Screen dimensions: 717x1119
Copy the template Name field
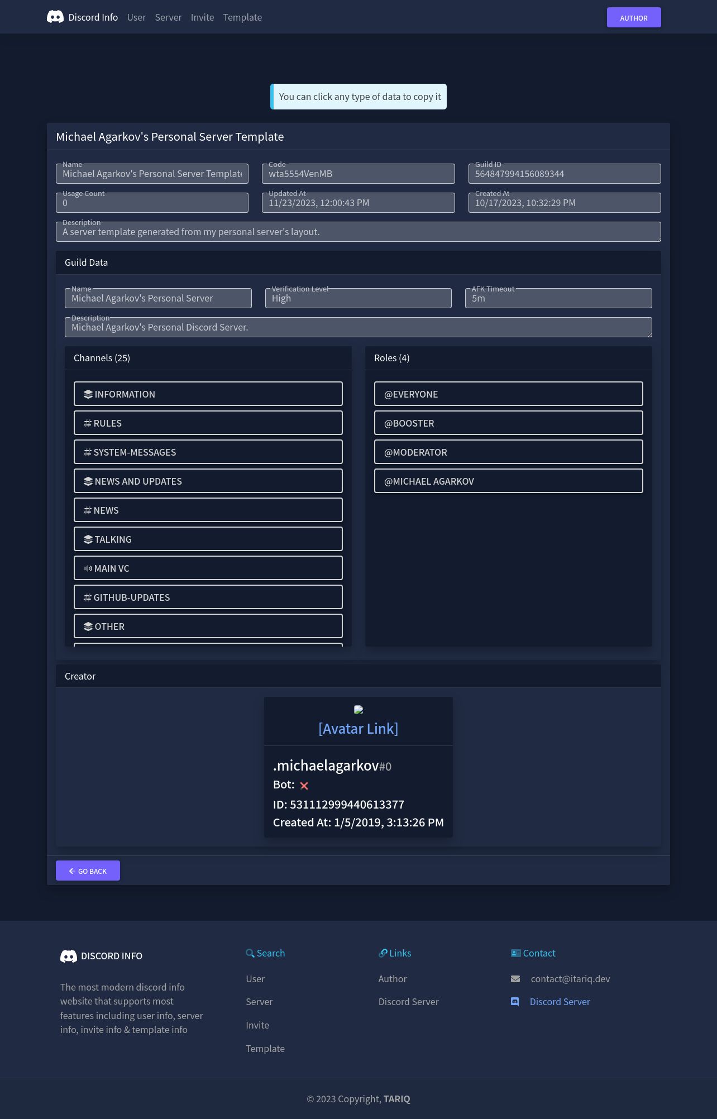pos(152,174)
